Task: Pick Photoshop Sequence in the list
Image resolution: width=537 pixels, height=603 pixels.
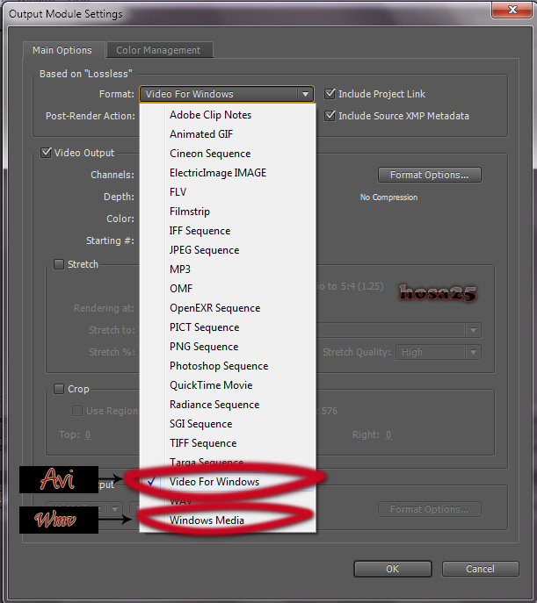Action: tap(228, 366)
